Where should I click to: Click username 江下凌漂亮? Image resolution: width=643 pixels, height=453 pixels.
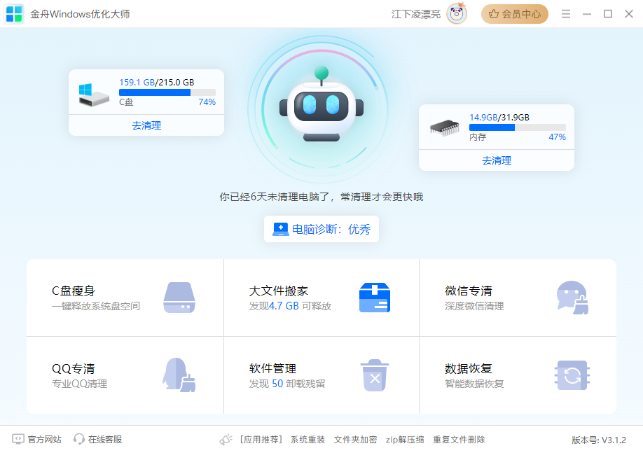(x=416, y=14)
